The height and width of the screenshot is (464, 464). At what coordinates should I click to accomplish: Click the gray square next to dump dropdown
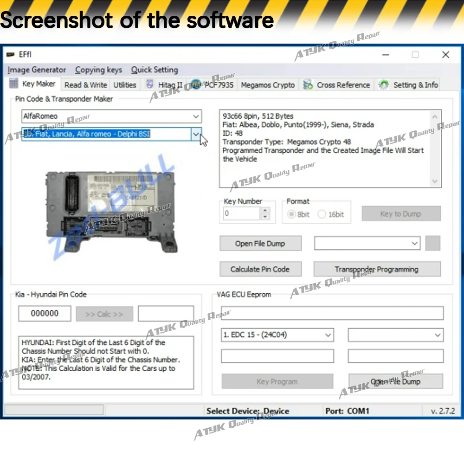(432, 243)
